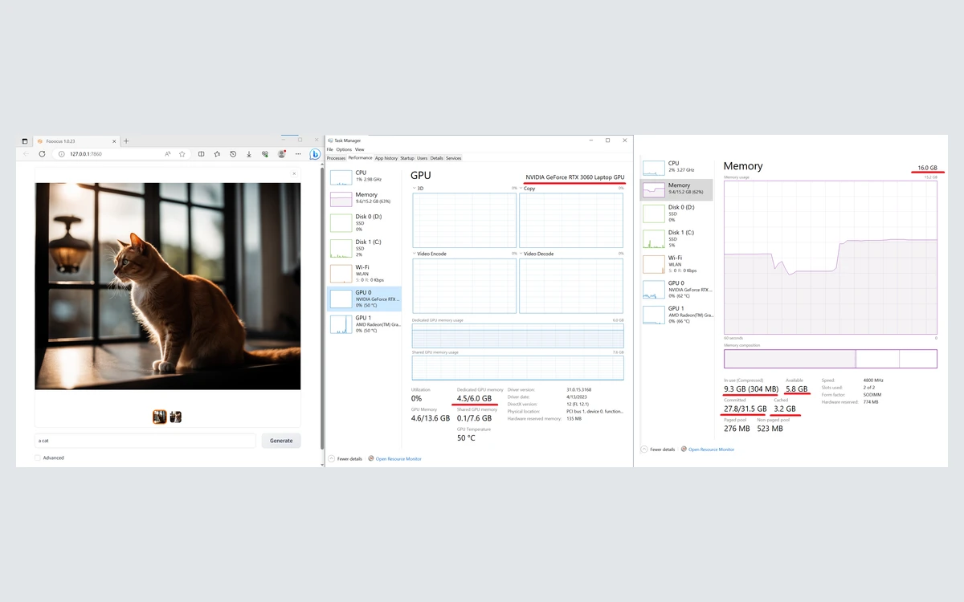Select Disk 0 (D:) in the Memory panel sidebar
This screenshot has width=964, height=602.
pyautogui.click(x=677, y=213)
